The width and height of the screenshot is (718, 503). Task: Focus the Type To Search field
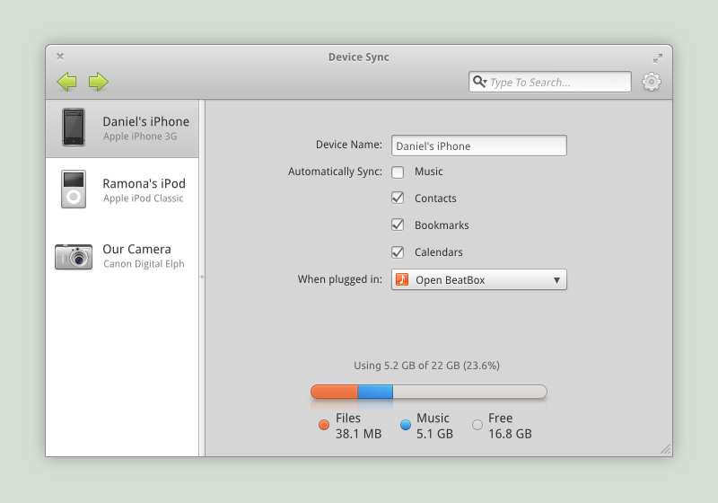point(550,82)
